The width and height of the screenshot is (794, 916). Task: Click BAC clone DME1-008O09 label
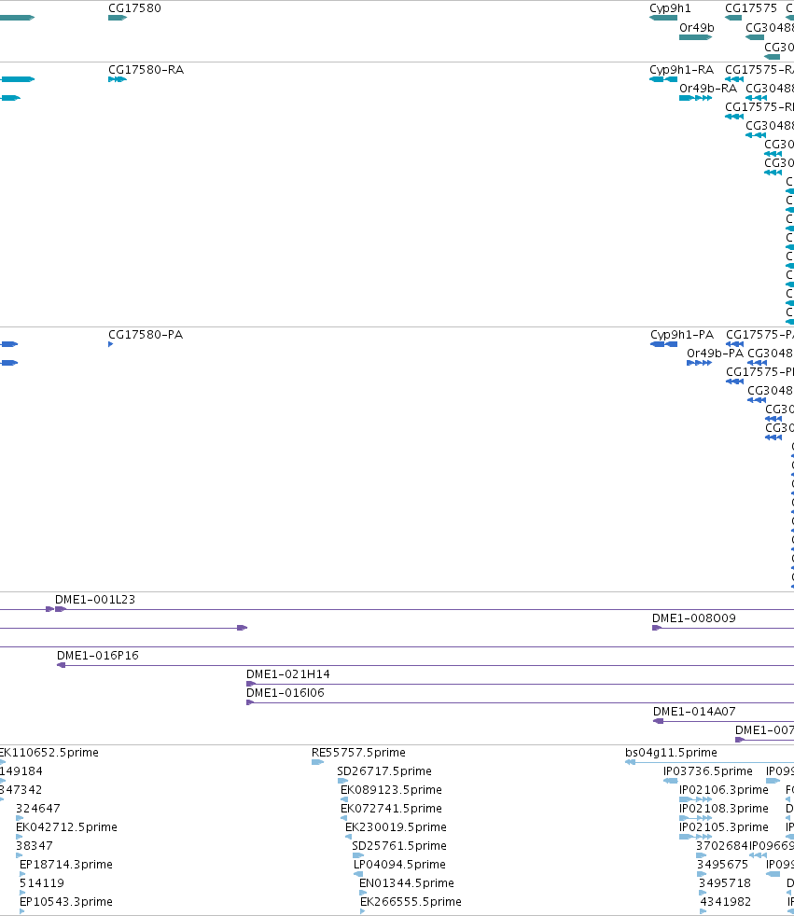pos(693,618)
